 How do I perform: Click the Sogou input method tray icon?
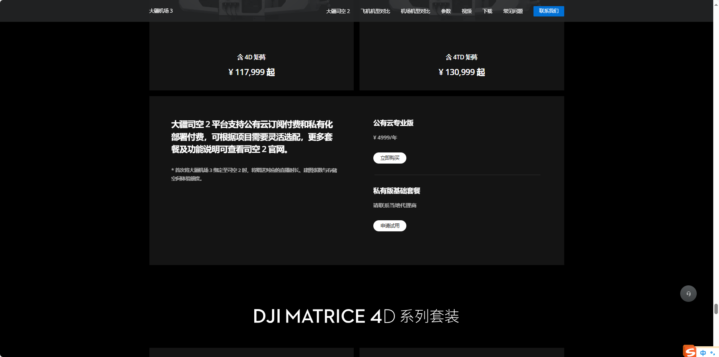tap(689, 351)
